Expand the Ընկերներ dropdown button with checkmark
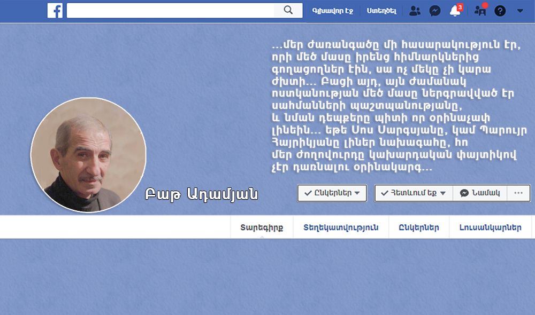535x315 pixels. (332, 193)
